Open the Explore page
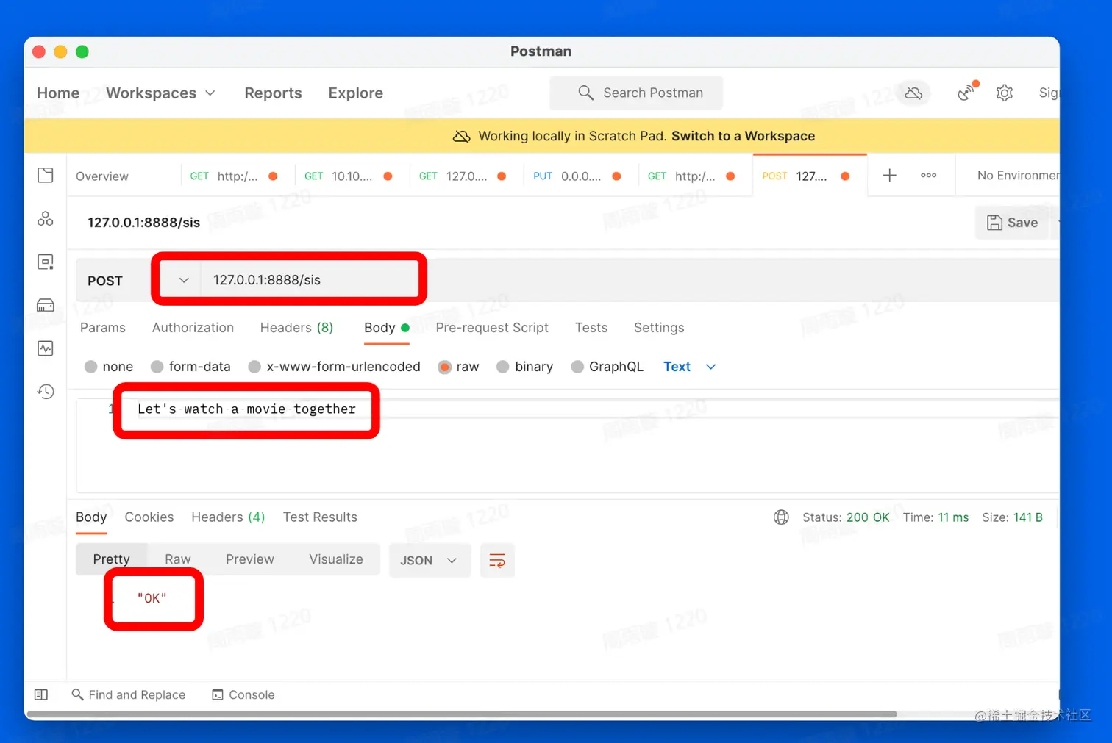Screen dimensions: 1112x743 pos(356,93)
